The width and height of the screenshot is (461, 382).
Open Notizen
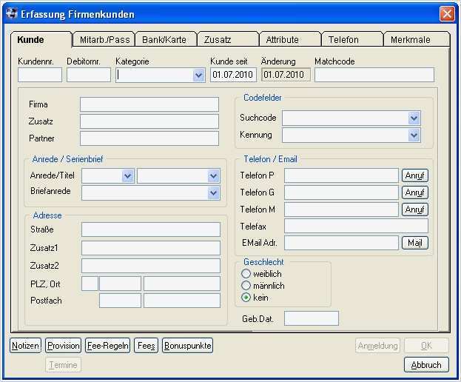click(25, 346)
